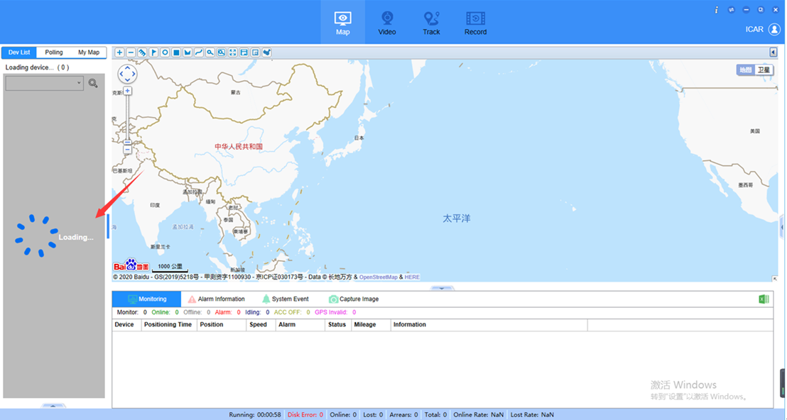Click the map pan direction control
The height and width of the screenshot is (420, 787).
pyautogui.click(x=127, y=74)
